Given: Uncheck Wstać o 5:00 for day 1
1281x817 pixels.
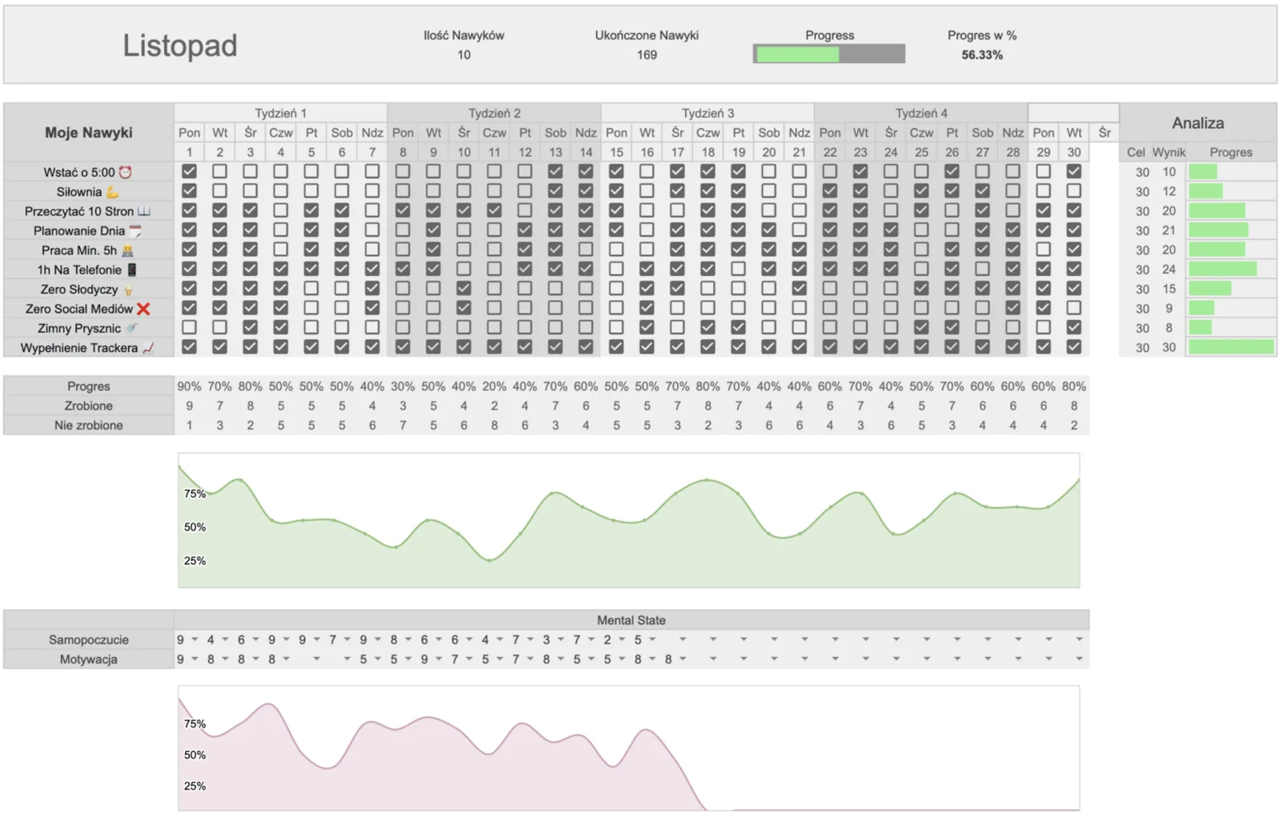Looking at the screenshot, I should [189, 171].
